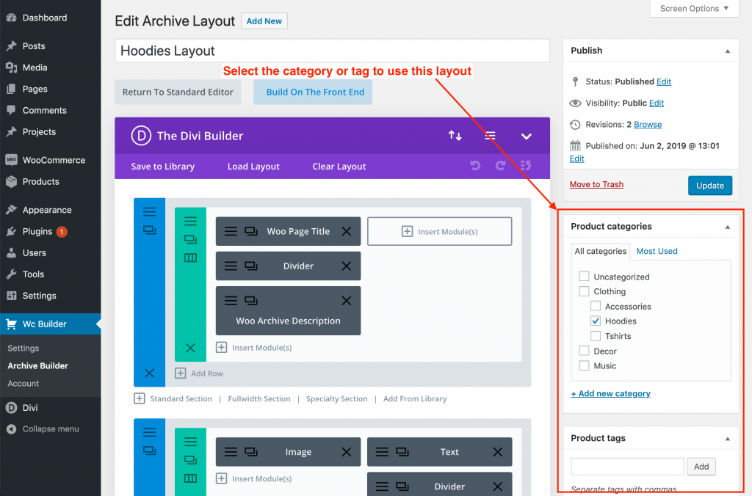Open second blue section settings icon
The width and height of the screenshot is (752, 496).
(149, 431)
